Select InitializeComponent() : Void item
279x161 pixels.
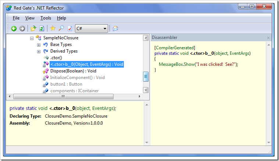(x=78, y=78)
